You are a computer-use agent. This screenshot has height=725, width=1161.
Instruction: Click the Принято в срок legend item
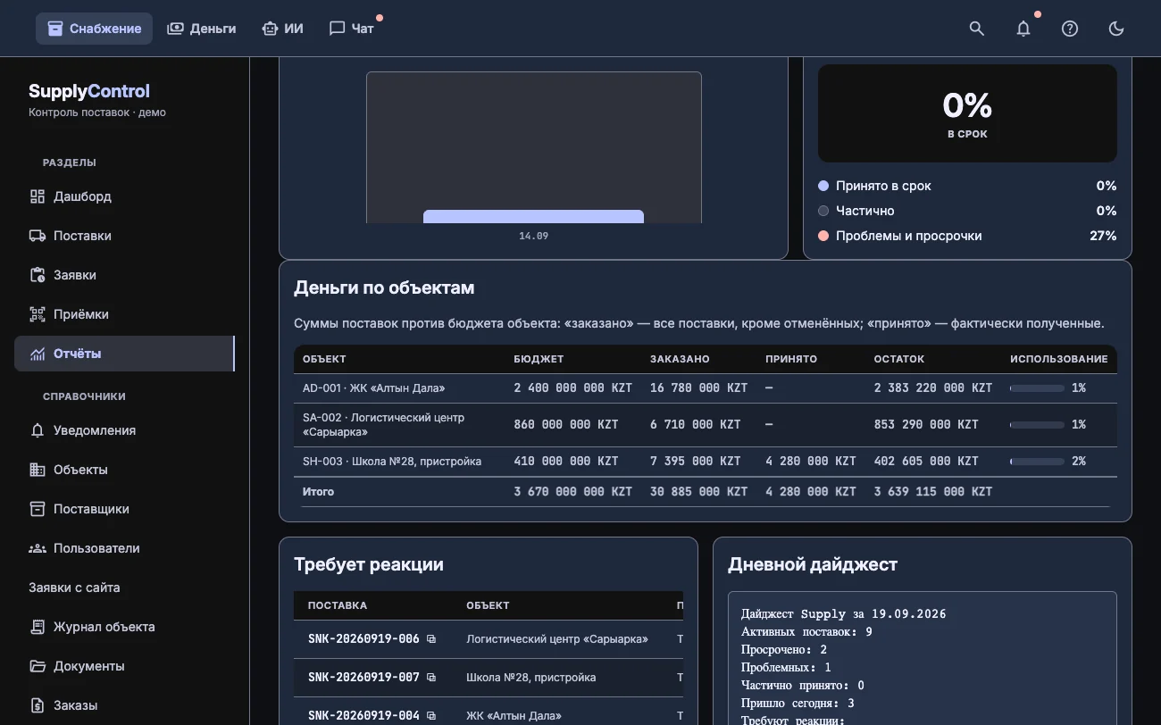[x=967, y=186]
